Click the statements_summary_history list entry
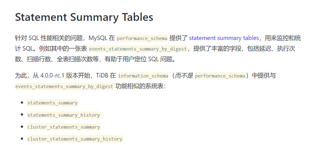The image size is (327, 145). tap(64, 115)
